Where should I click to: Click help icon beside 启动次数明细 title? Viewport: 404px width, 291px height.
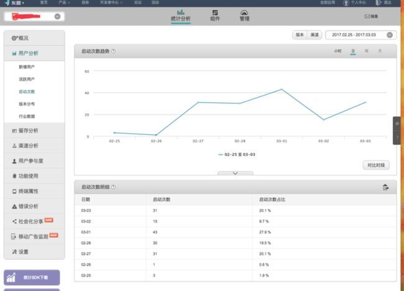coord(113,187)
